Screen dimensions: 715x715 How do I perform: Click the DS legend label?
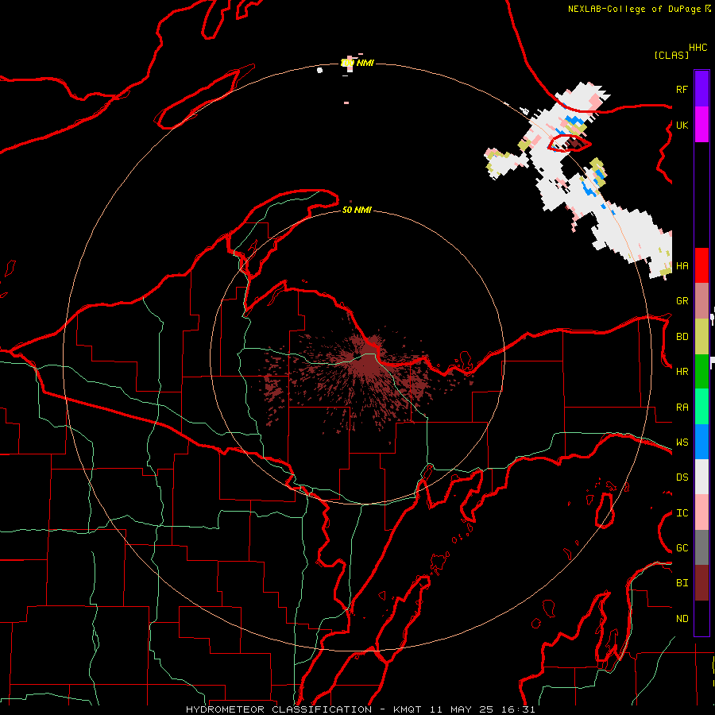682,477
